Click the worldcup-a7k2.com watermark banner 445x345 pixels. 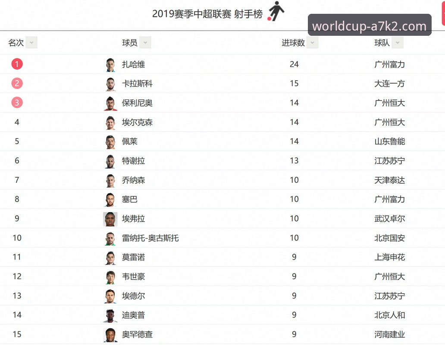[370, 25]
